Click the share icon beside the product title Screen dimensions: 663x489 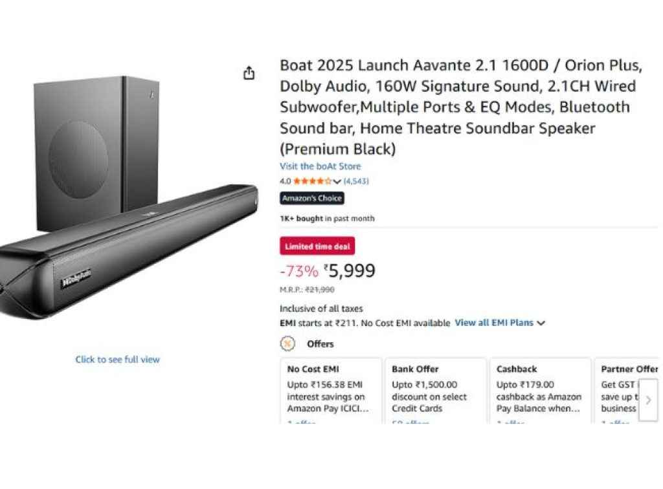[x=249, y=73]
